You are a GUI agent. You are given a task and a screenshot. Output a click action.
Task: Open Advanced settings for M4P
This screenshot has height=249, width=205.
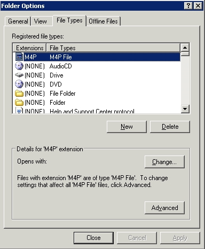coord(164,208)
